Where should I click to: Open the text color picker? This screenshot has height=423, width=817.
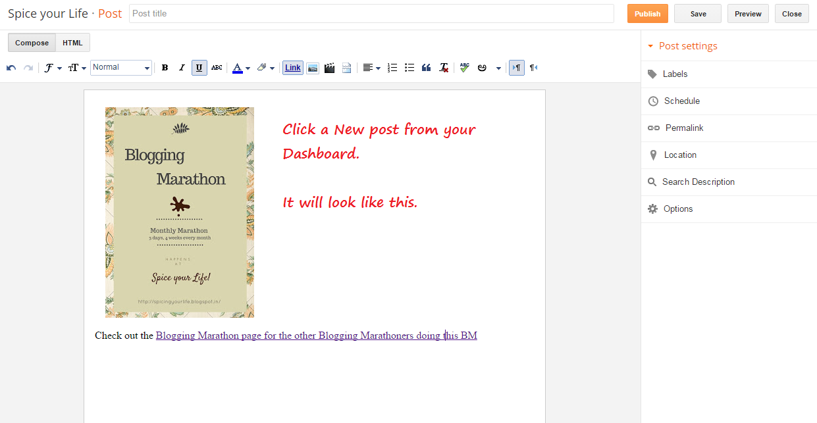241,68
